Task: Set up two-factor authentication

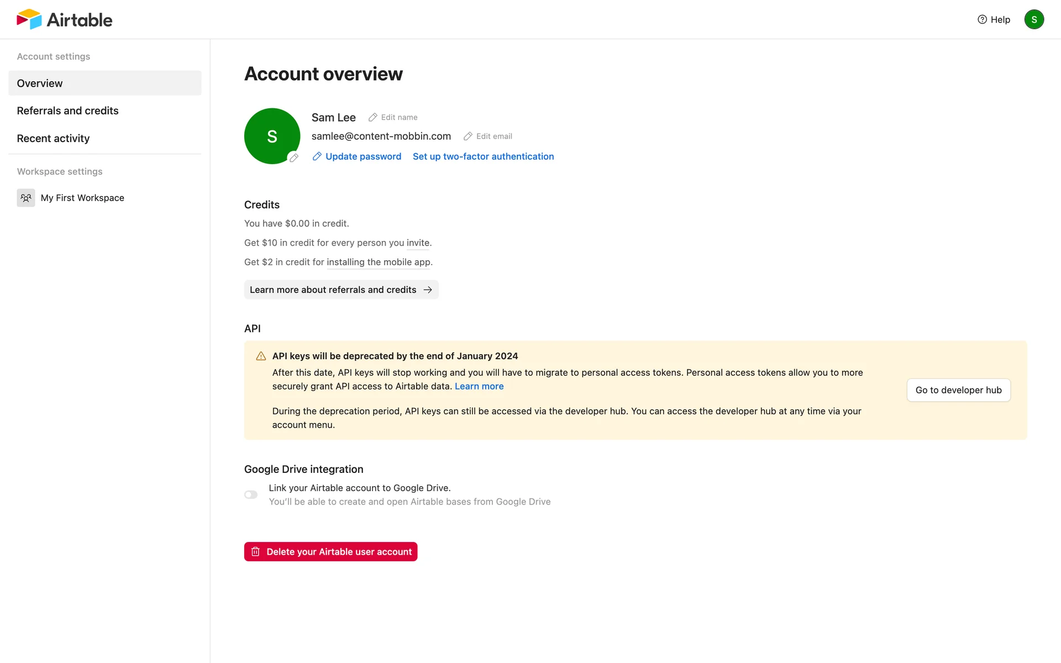Action: coord(483,156)
